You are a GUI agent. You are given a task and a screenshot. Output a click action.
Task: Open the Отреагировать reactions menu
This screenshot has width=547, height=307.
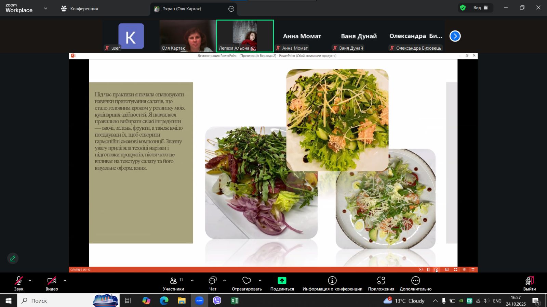pyautogui.click(x=246, y=283)
